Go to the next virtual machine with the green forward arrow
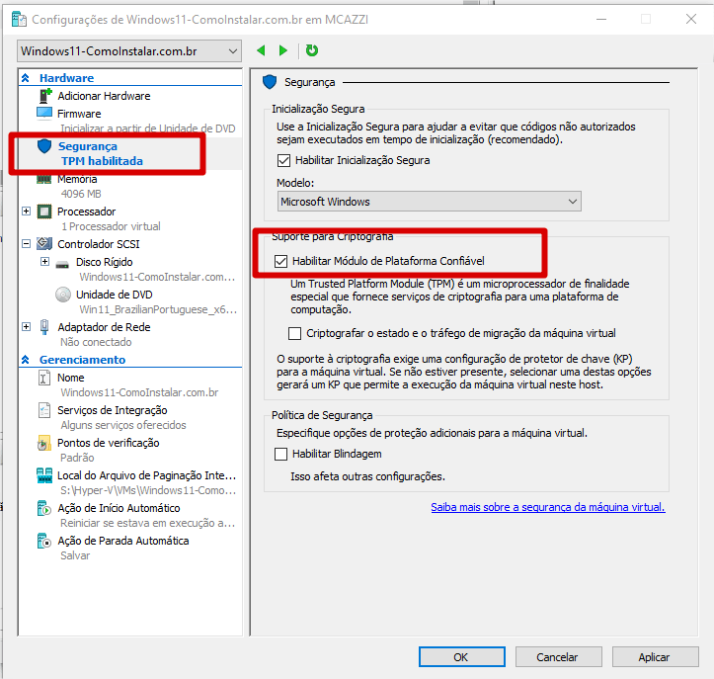714x679 pixels. pos(283,50)
